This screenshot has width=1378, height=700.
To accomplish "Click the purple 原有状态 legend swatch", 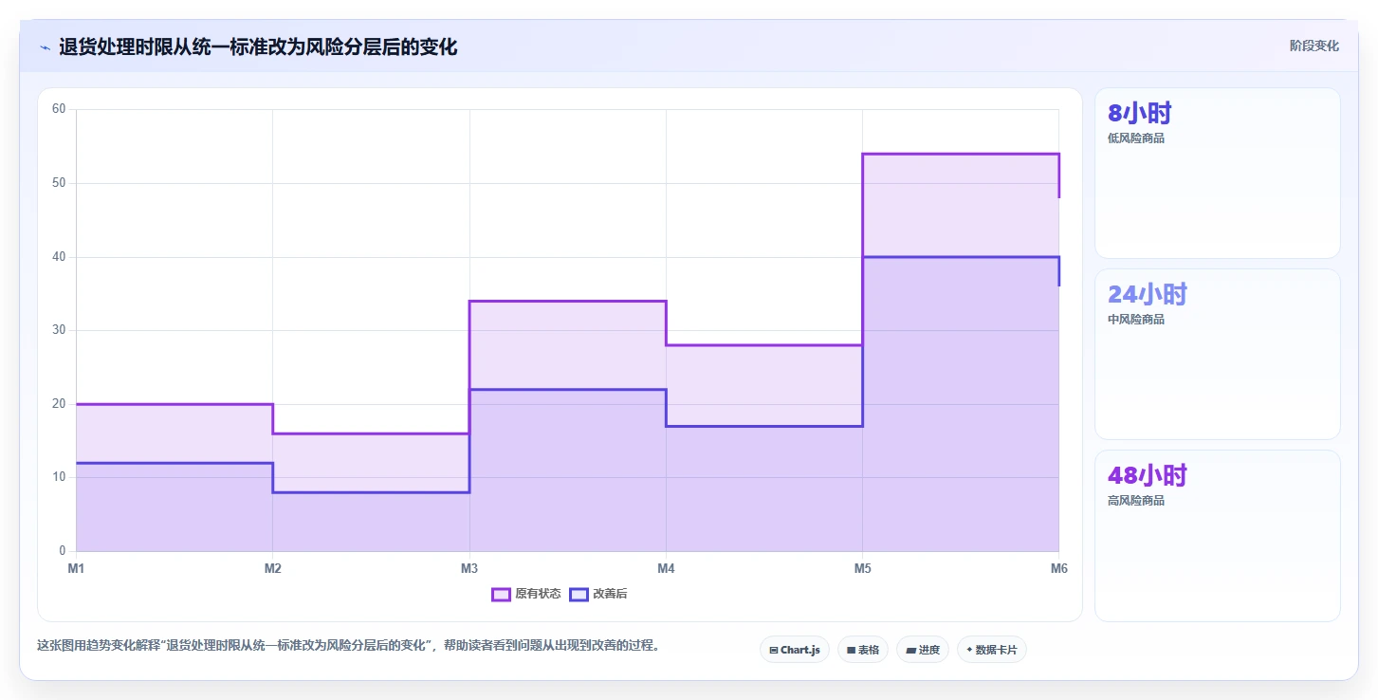I will click(501, 594).
